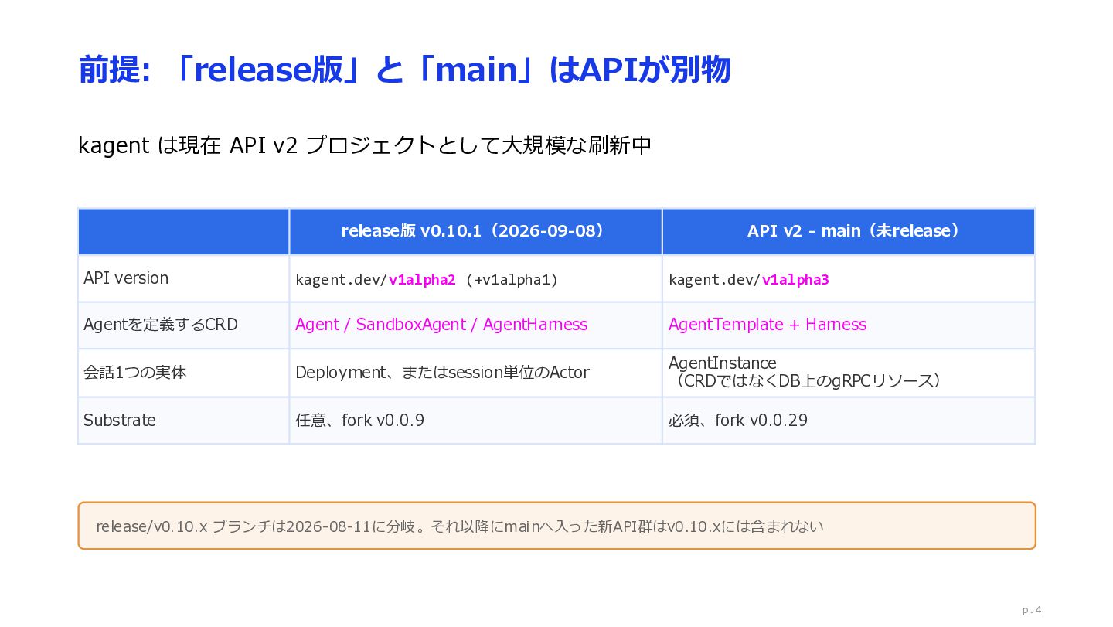Click the 必須、fork v0.0.29 cell

click(738, 420)
